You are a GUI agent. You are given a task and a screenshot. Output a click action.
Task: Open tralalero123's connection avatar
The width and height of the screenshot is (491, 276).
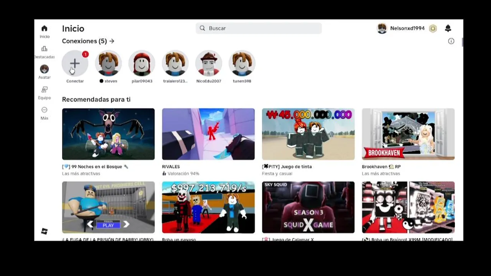[x=175, y=63]
